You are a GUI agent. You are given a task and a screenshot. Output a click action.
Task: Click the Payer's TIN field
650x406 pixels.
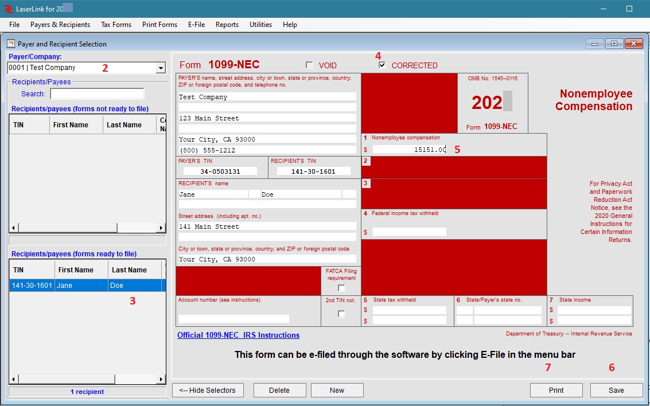(220, 171)
